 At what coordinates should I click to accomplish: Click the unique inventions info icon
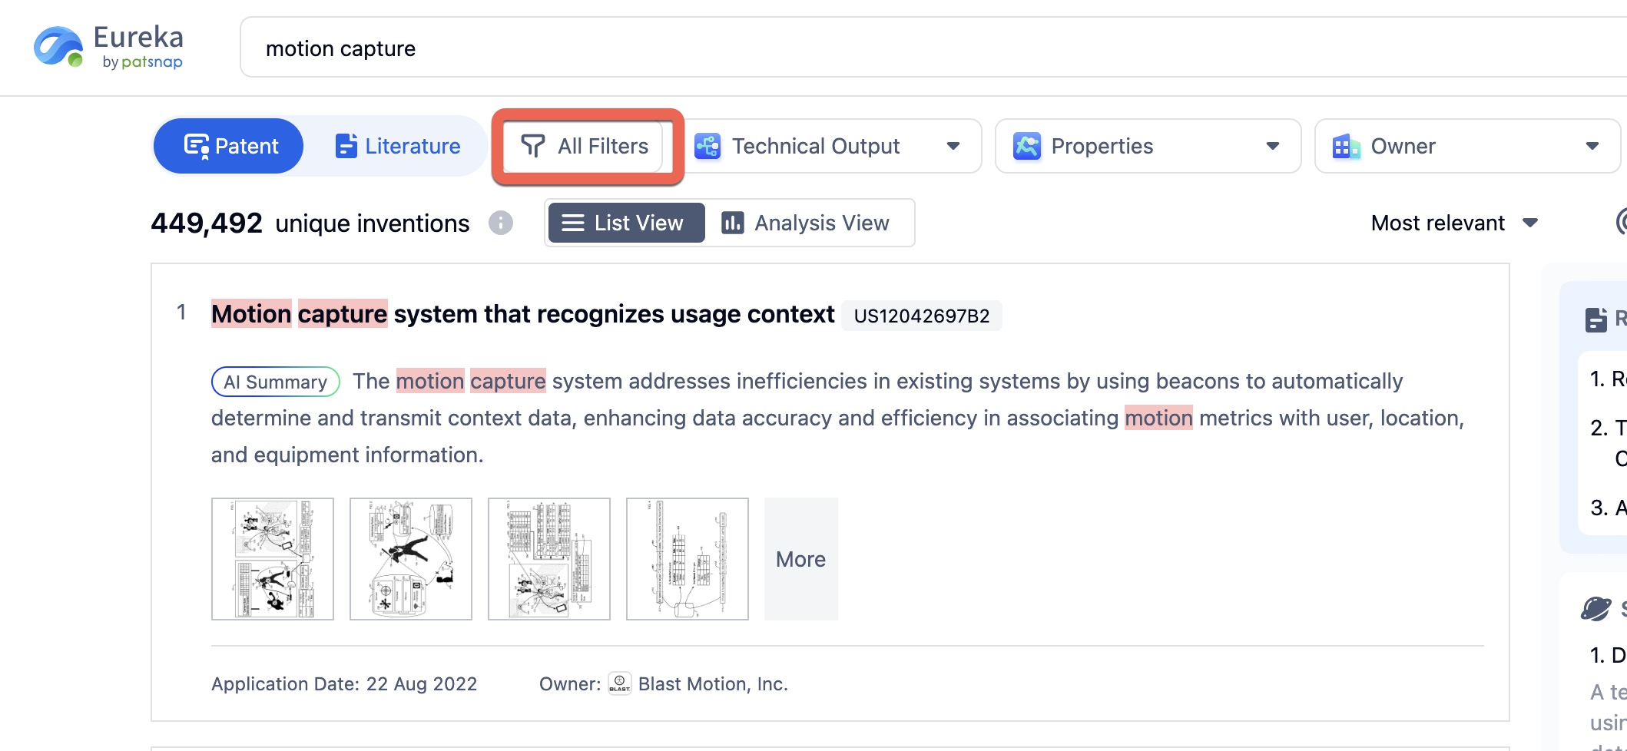point(501,223)
